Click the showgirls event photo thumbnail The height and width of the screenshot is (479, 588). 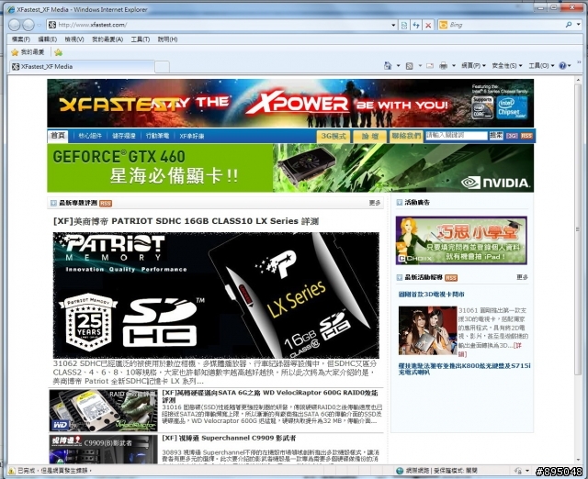coord(427,330)
